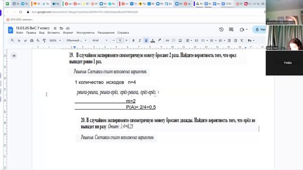Open the Формат menu
This screenshot has width=303, height=170.
68,33
